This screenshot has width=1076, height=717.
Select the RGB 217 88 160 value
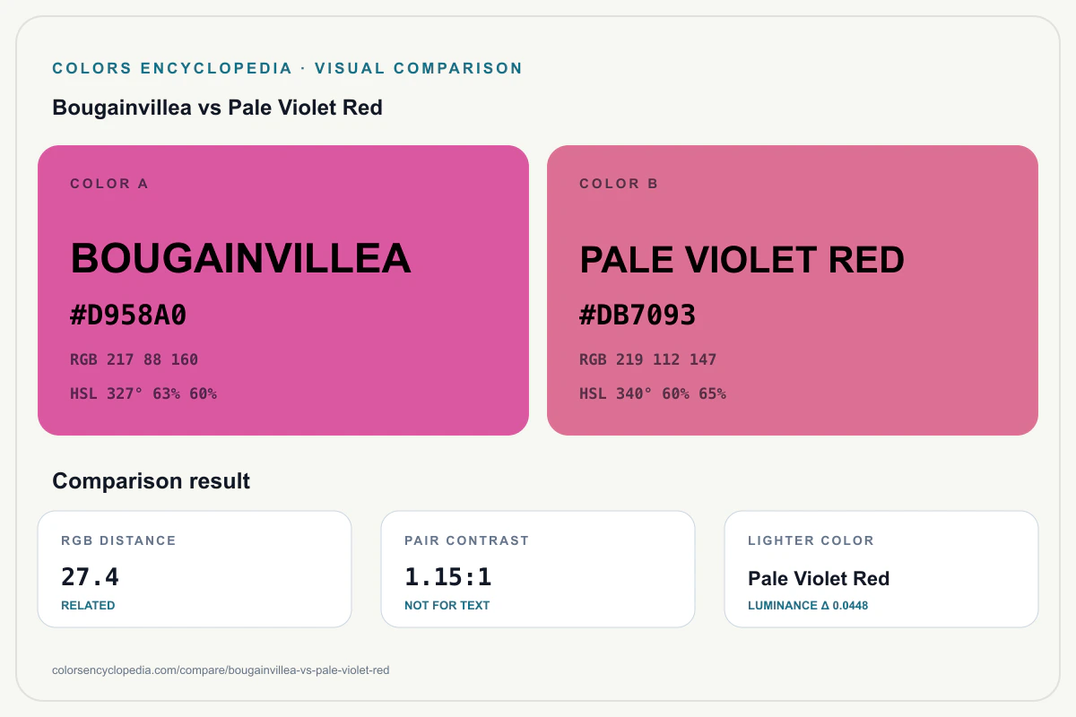[134, 359]
